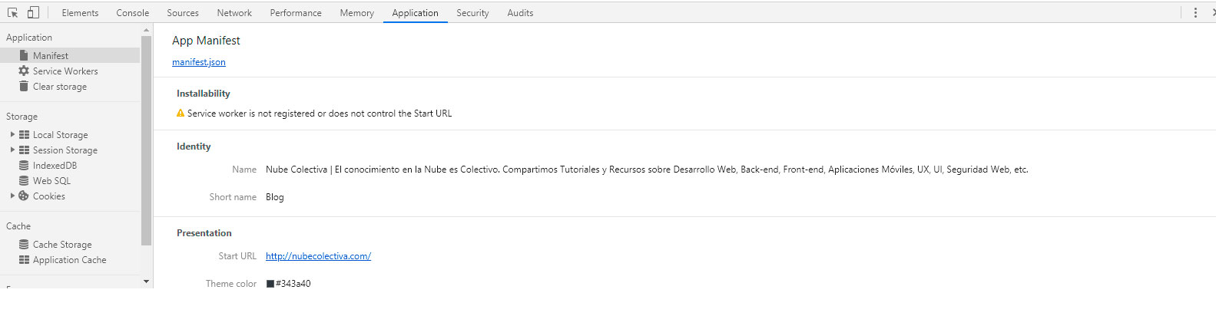Viewport: 1216px width, 316px height.
Task: Expand the Cookies tree node
Action: (12, 196)
